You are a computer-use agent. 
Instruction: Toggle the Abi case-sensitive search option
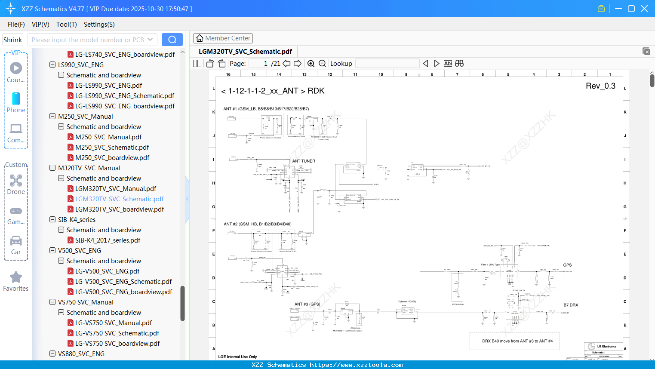coord(448,63)
